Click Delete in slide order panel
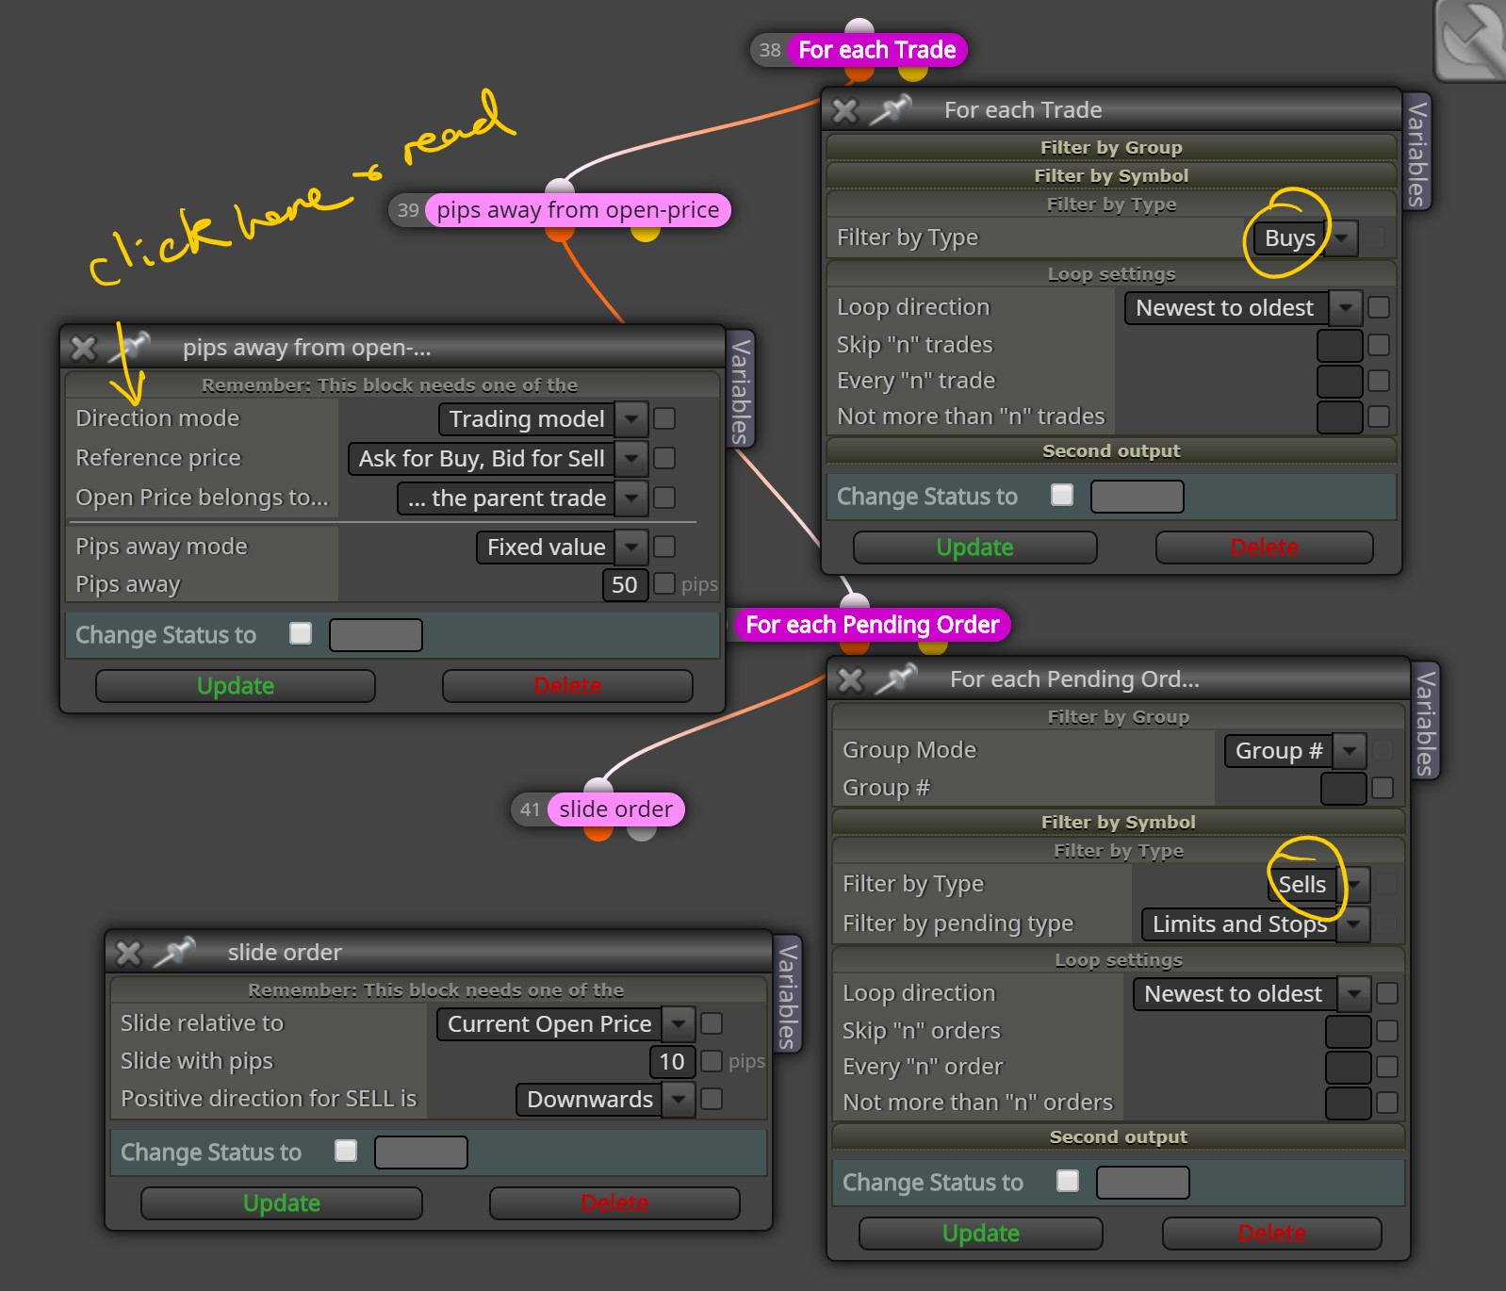The height and width of the screenshot is (1291, 1506). (614, 1203)
